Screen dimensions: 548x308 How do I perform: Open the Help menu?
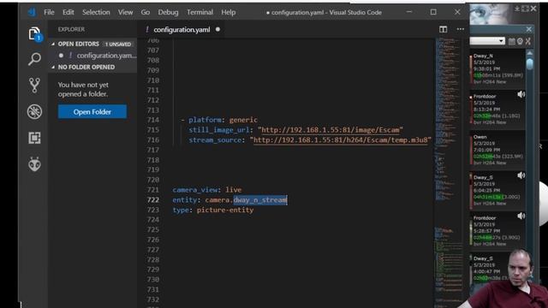point(229,12)
